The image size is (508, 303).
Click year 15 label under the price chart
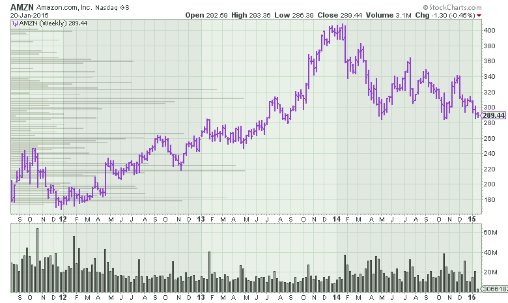click(x=472, y=219)
